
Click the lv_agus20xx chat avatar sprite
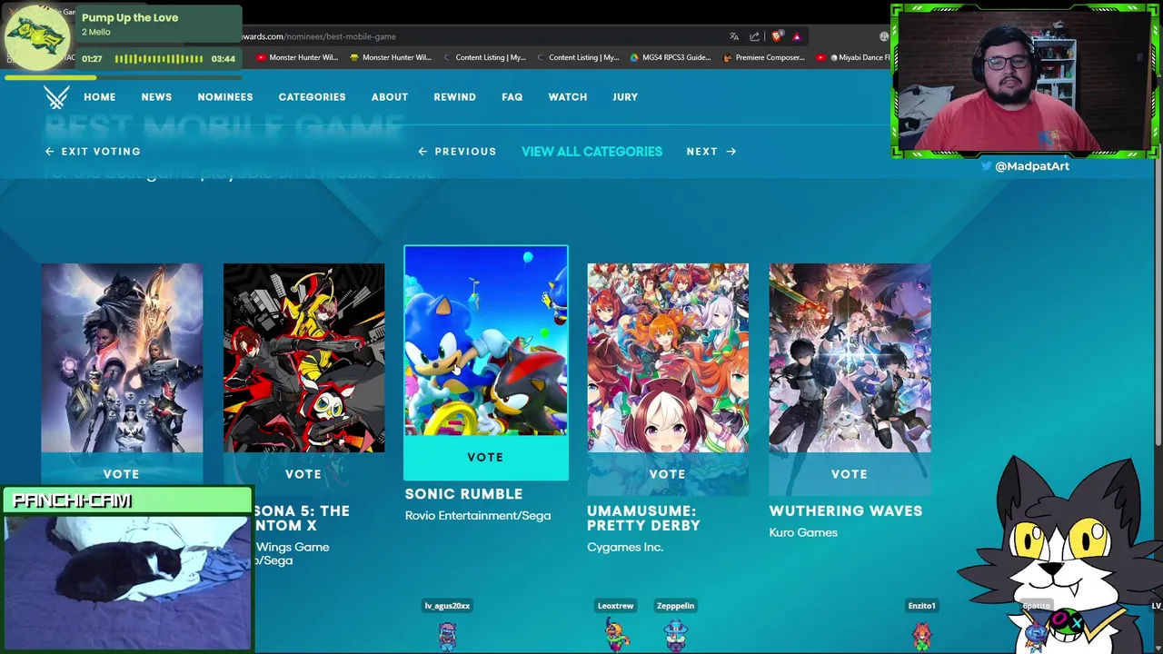(x=447, y=634)
